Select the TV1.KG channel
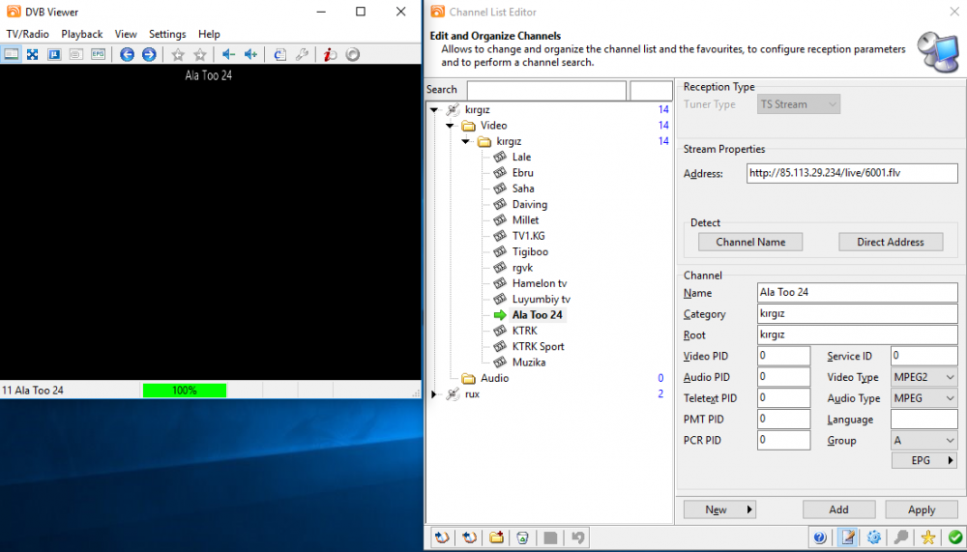Image resolution: width=967 pixels, height=552 pixels. pos(529,236)
